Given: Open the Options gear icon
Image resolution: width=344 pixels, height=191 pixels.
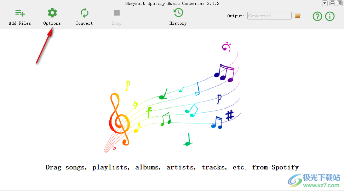Looking at the screenshot, I should coord(52,13).
